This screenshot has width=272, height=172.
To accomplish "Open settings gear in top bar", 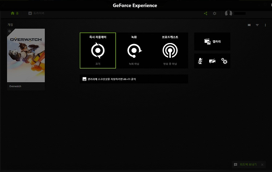I will point(215,13).
